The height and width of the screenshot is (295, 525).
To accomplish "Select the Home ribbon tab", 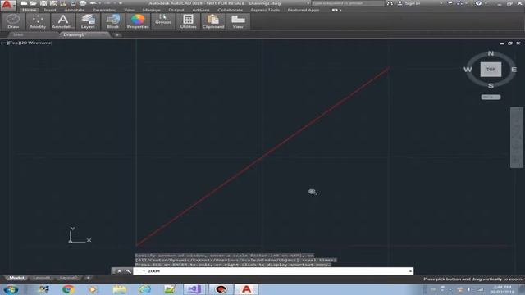I will click(x=30, y=10).
